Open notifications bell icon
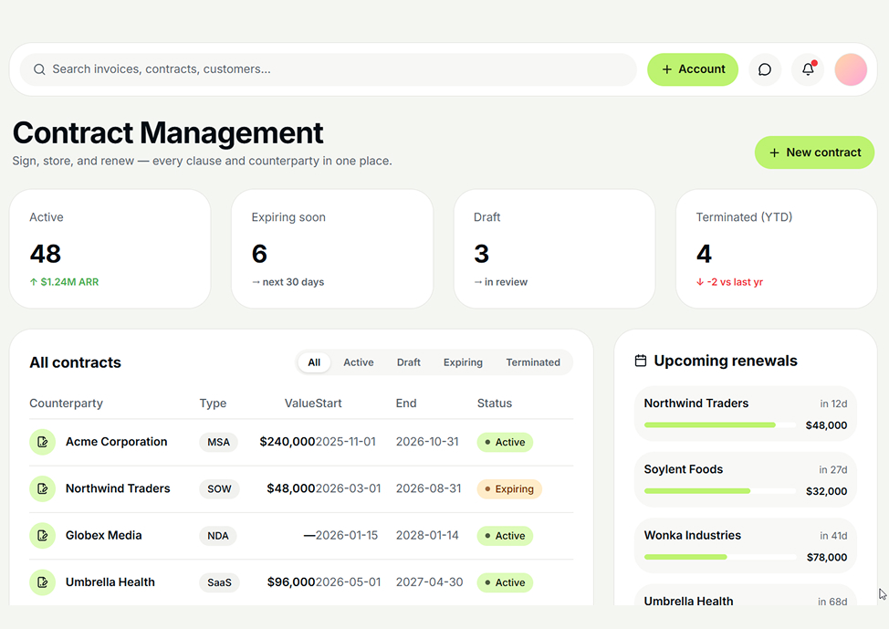 point(808,69)
